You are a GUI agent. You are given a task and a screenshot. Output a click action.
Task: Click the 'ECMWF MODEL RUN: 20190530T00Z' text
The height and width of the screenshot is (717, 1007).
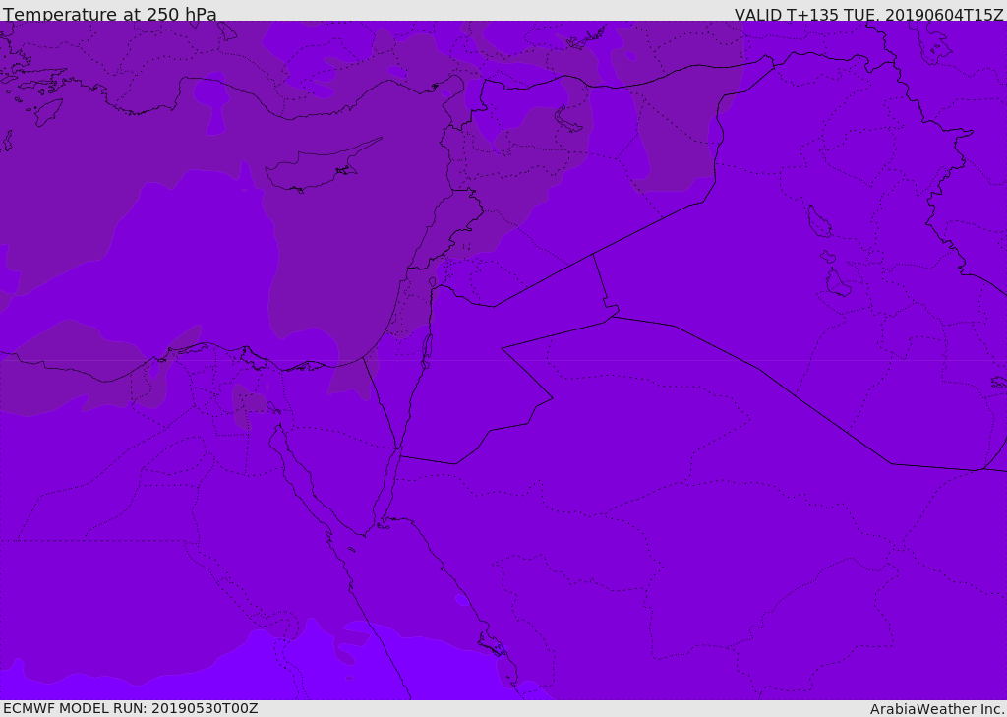pyautogui.click(x=131, y=708)
